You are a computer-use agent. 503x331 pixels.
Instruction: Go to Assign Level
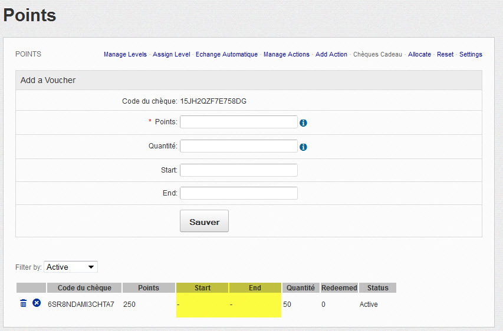pos(171,54)
